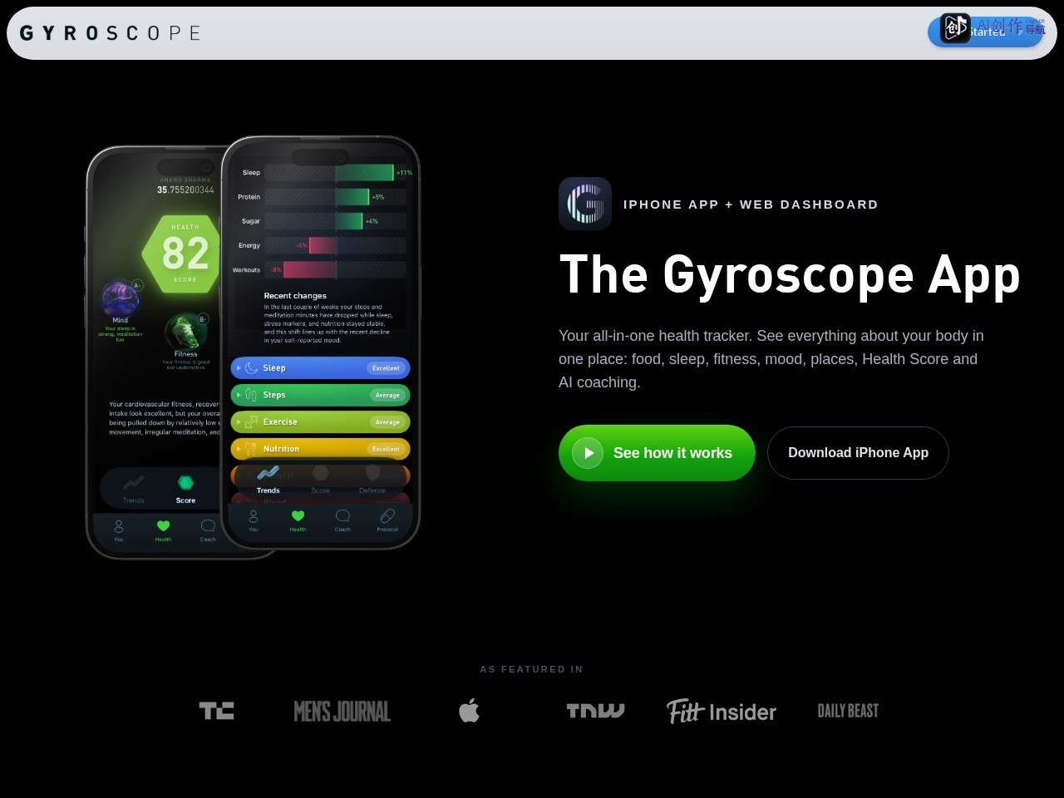Tap the Excellent badge on the Nutrition row
The image size is (1064, 798).
[x=386, y=448]
